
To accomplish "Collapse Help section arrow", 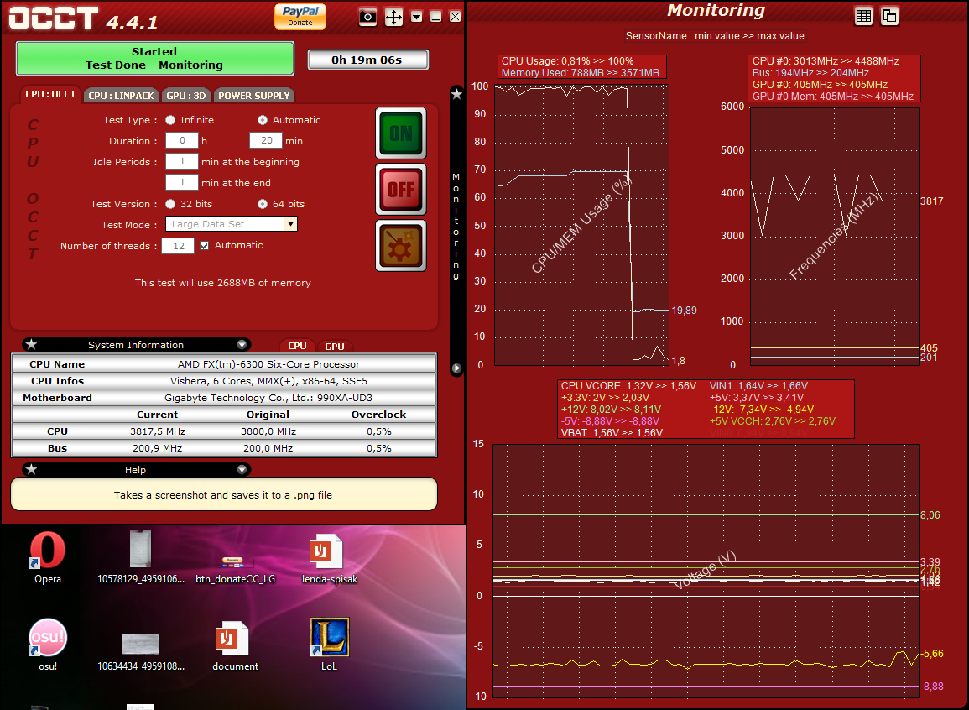I will pos(242,470).
